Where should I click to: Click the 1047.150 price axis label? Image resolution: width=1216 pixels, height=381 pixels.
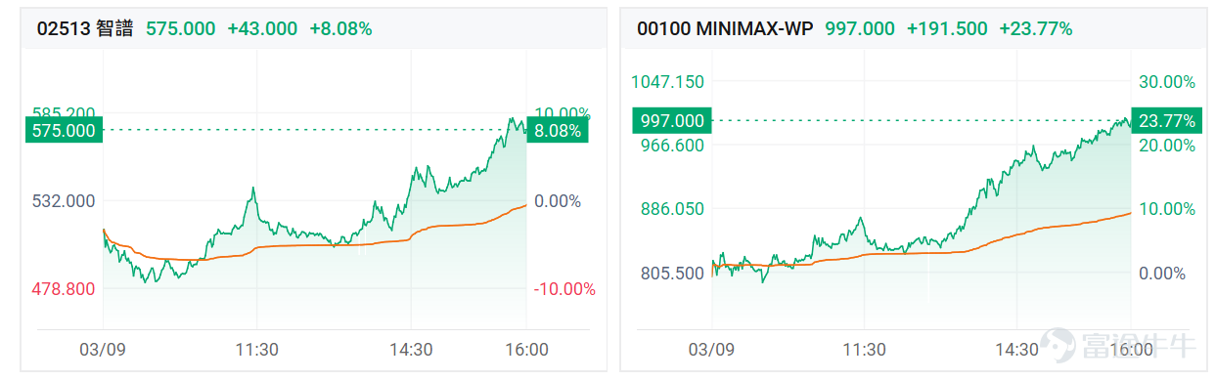668,81
